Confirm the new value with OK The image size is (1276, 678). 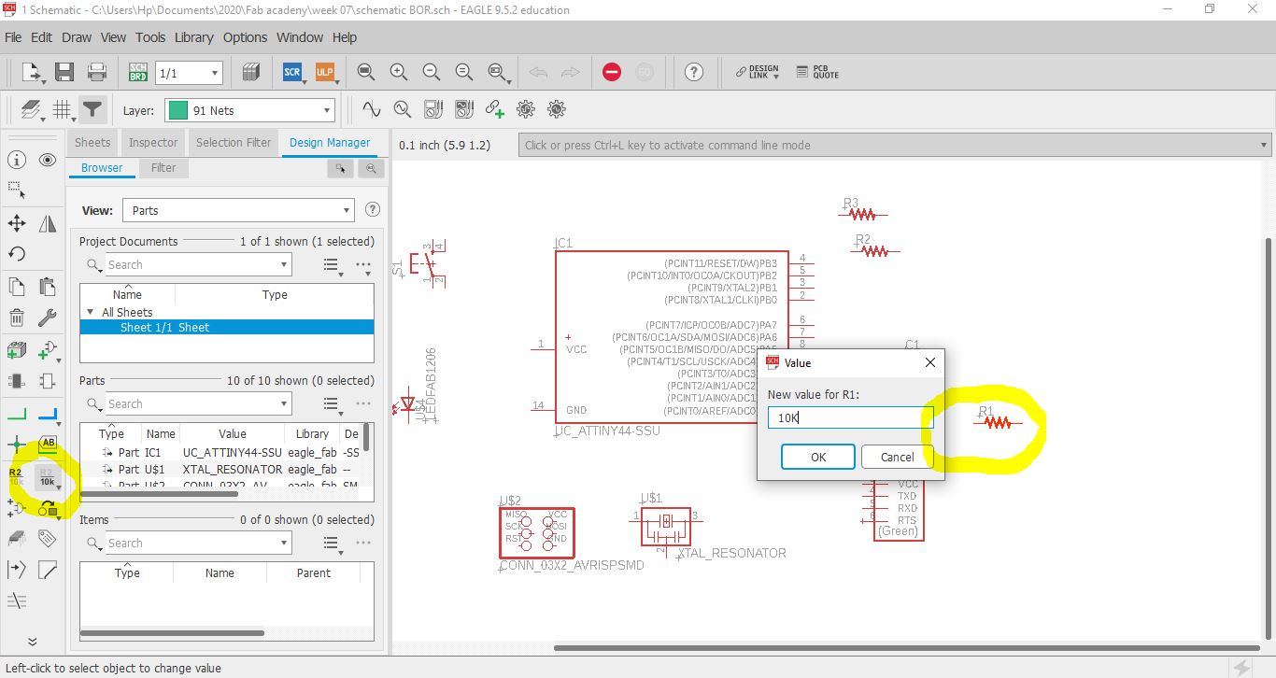coord(818,457)
